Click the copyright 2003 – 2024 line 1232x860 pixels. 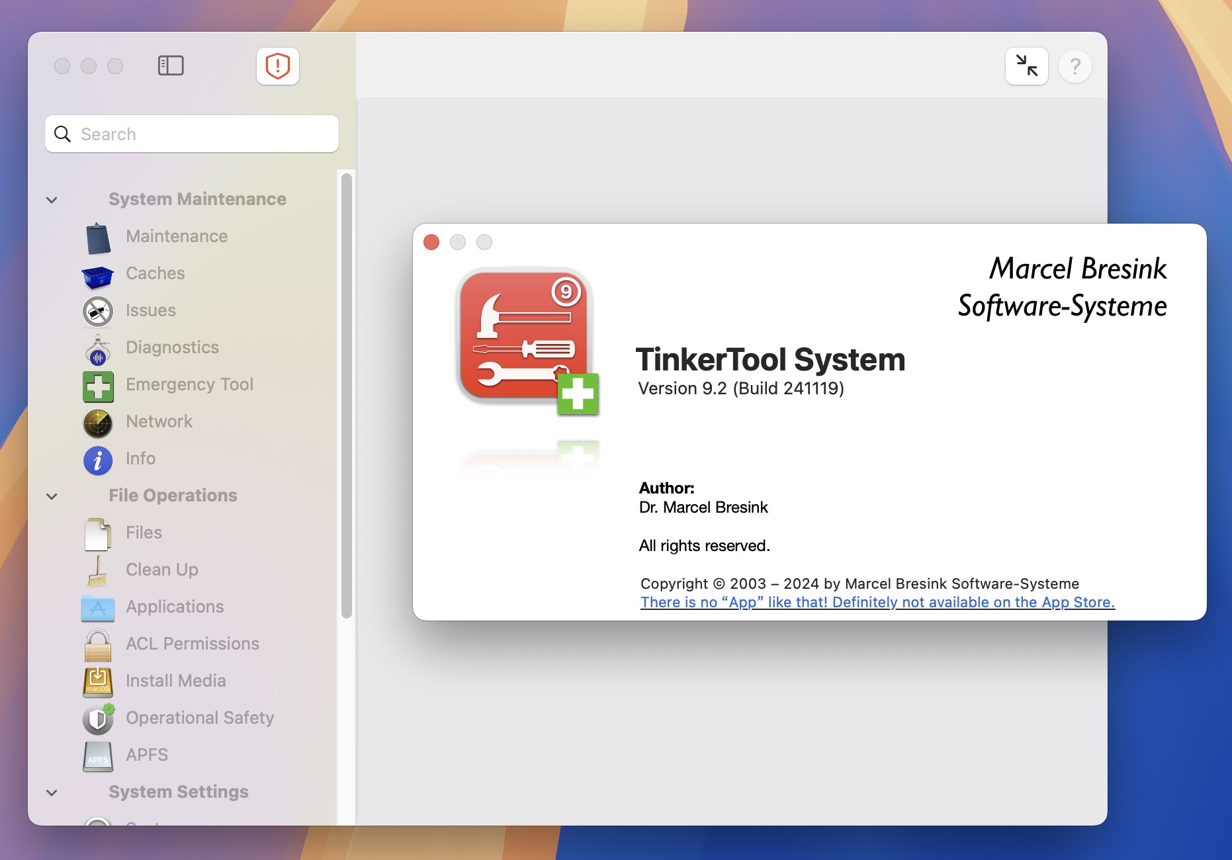(859, 583)
